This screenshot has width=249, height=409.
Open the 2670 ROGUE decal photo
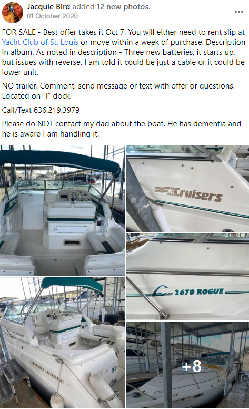(187, 277)
